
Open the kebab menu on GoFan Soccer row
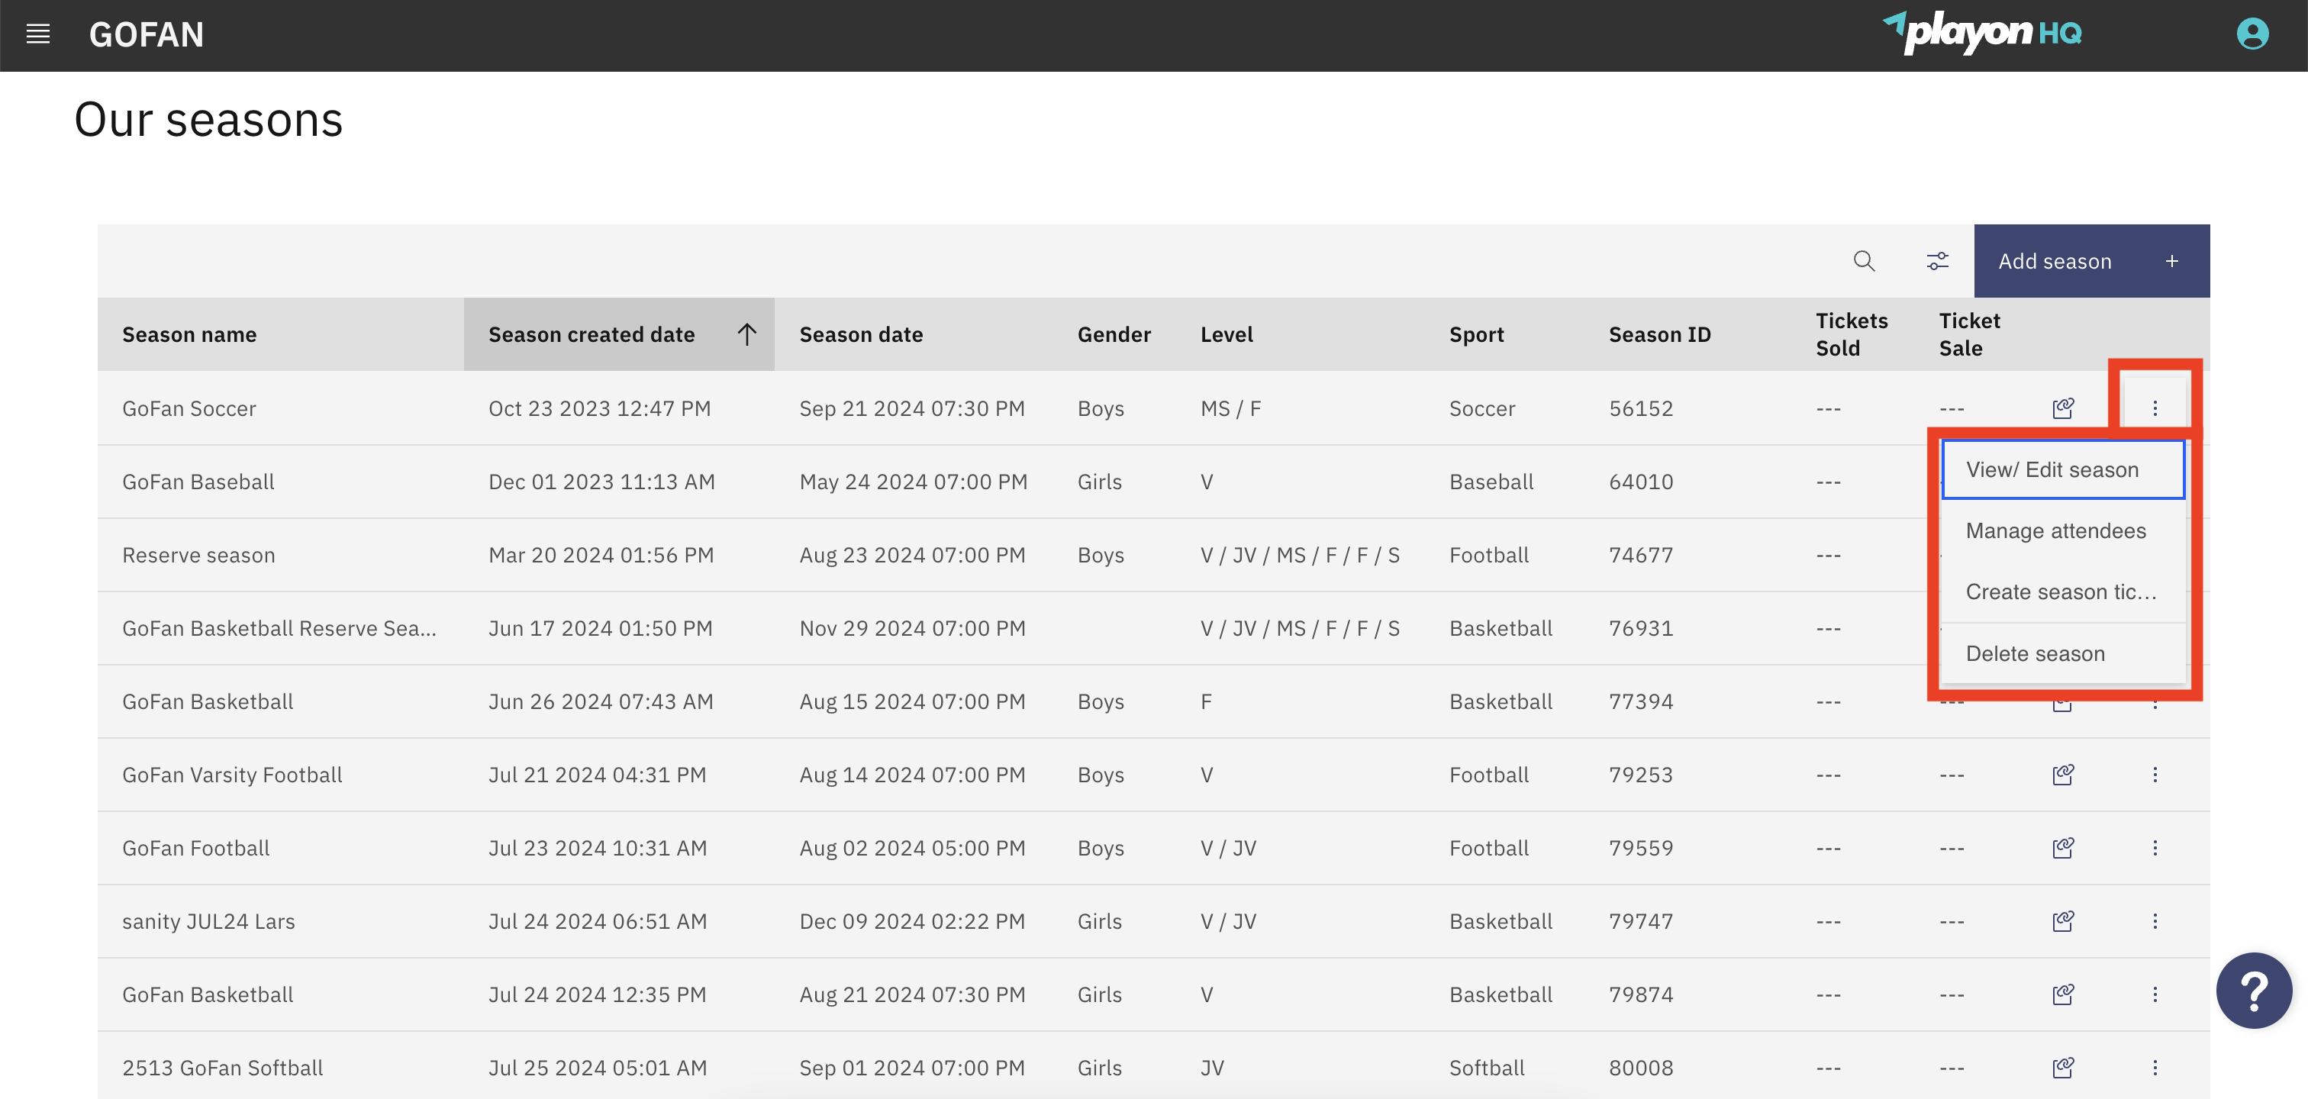(x=2155, y=408)
